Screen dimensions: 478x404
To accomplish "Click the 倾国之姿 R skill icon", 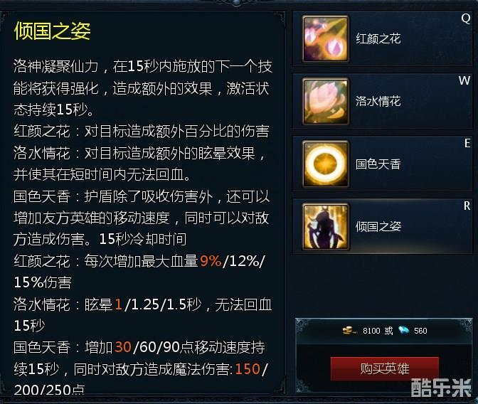I will pyautogui.click(x=325, y=227).
